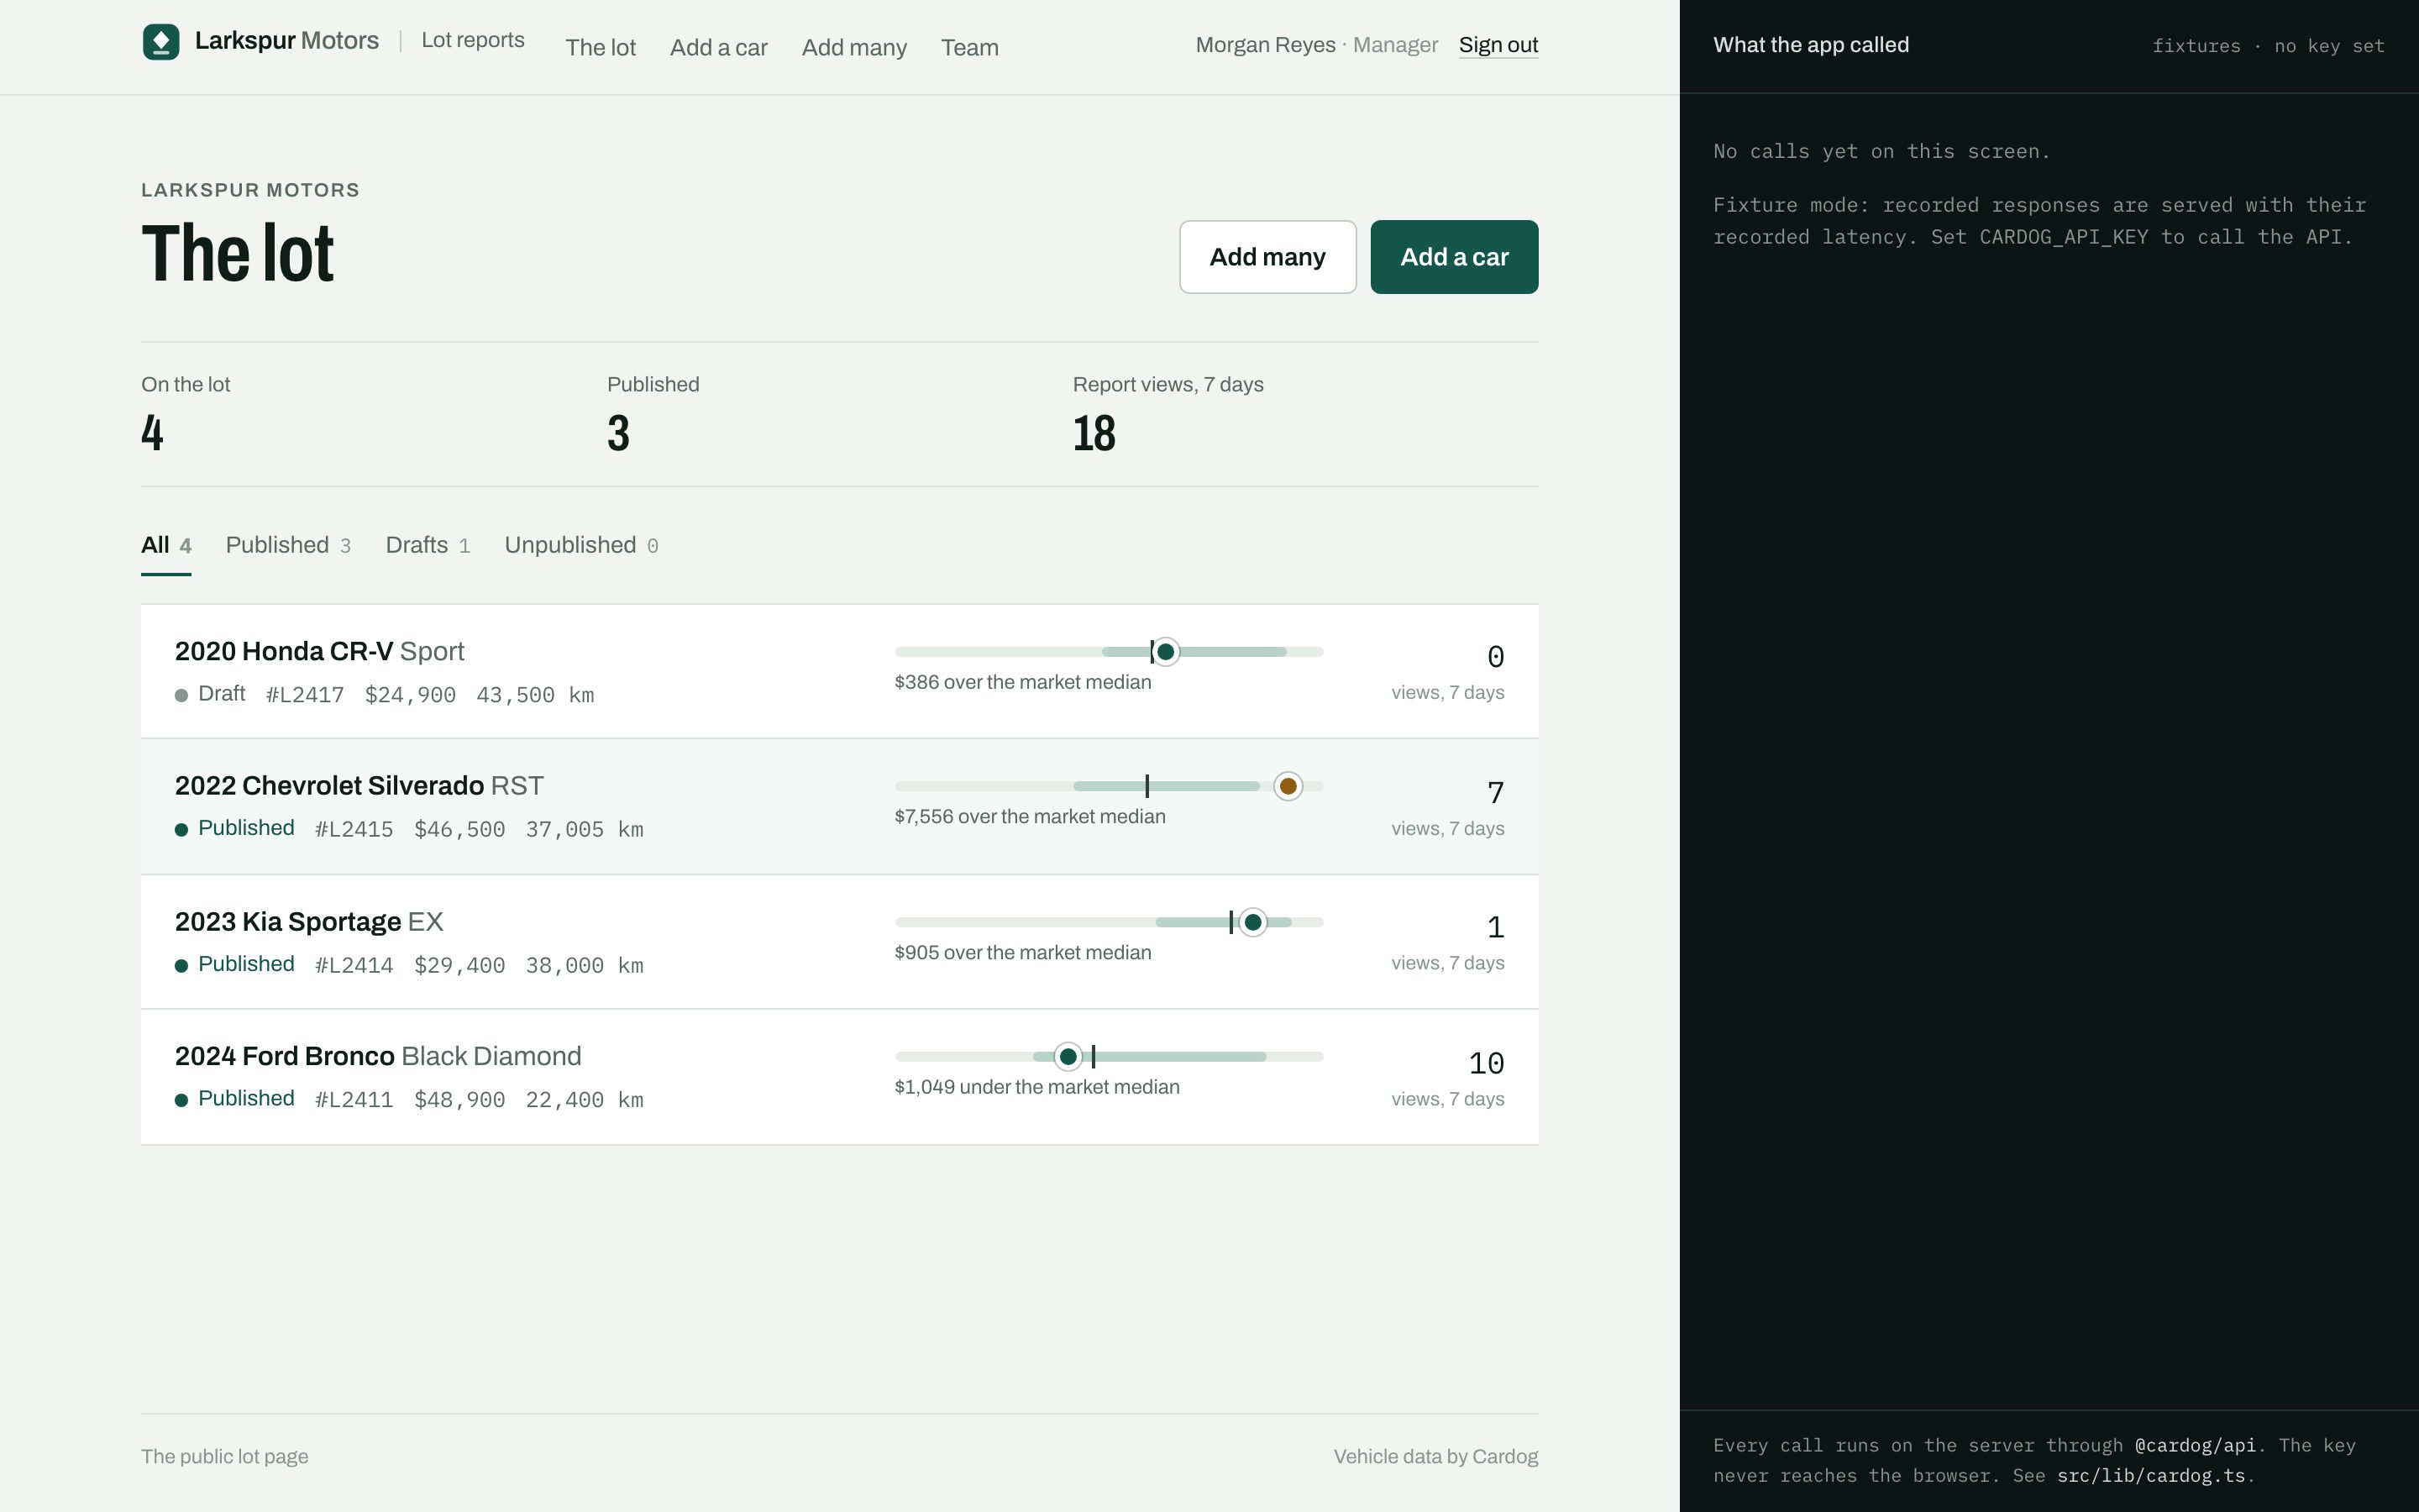
Task: Click the Kia Sportage price marker dot
Action: click(1252, 922)
